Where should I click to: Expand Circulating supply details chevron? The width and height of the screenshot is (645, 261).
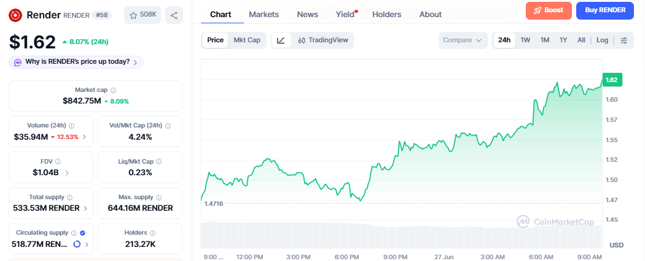pyautogui.click(x=87, y=244)
